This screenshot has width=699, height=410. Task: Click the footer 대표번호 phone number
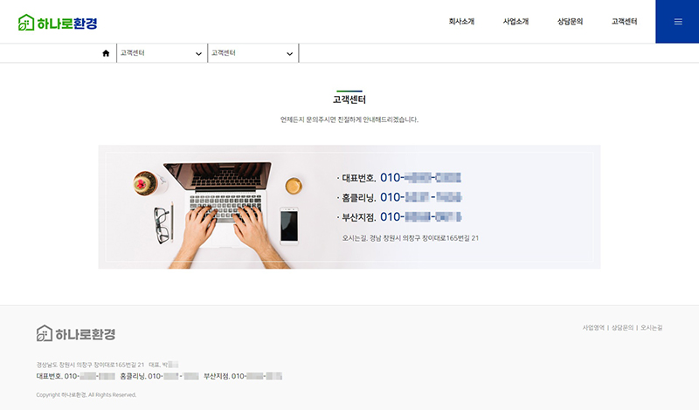pos(90,376)
